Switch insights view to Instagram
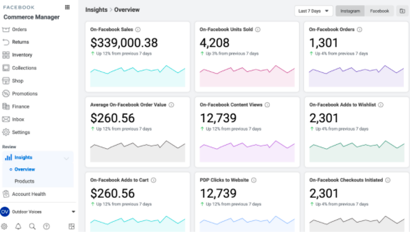 tap(350, 11)
